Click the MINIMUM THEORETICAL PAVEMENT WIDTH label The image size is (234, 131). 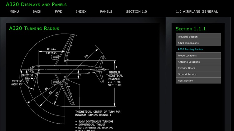click(x=115, y=79)
